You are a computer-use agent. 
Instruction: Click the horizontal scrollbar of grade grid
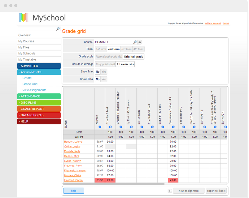[114, 184]
